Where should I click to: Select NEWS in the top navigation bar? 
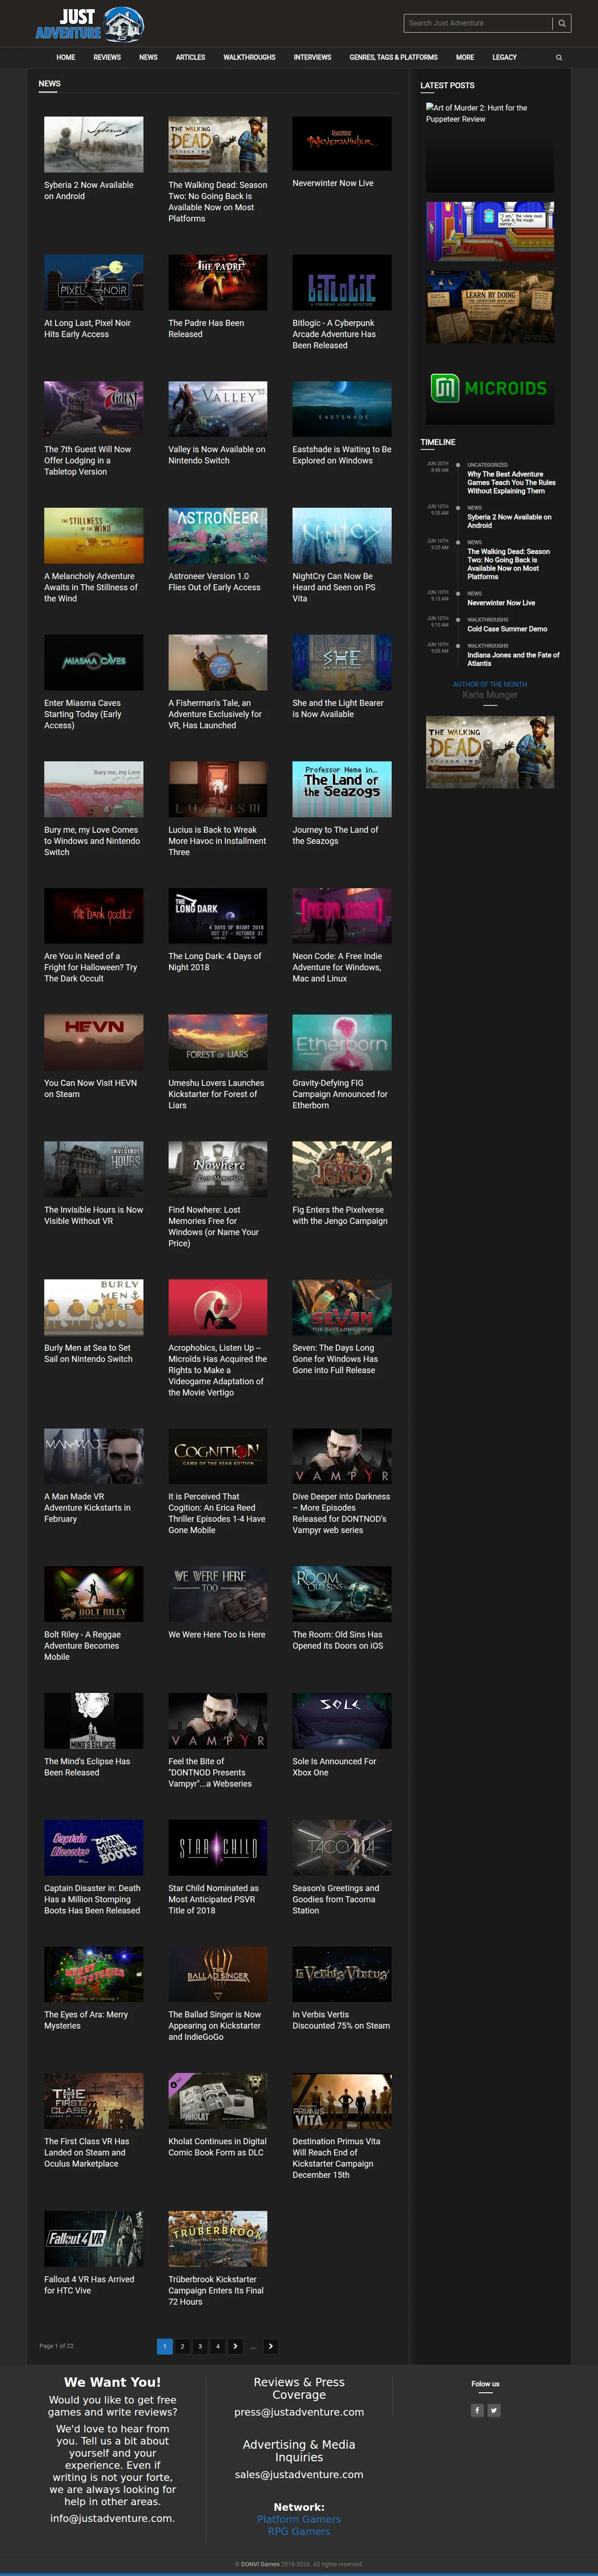point(148,58)
